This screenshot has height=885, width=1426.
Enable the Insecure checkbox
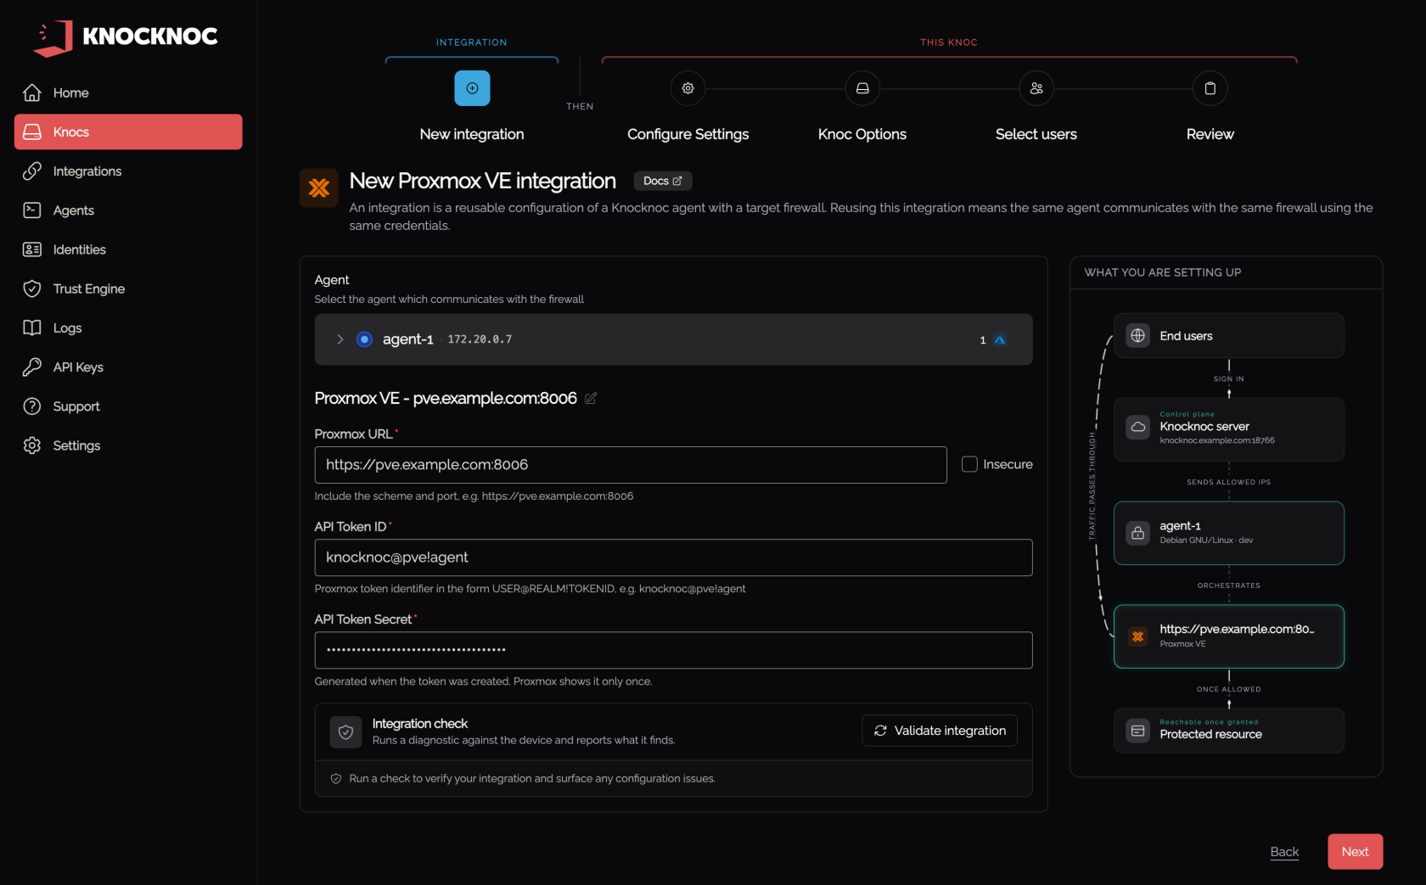[x=969, y=464]
